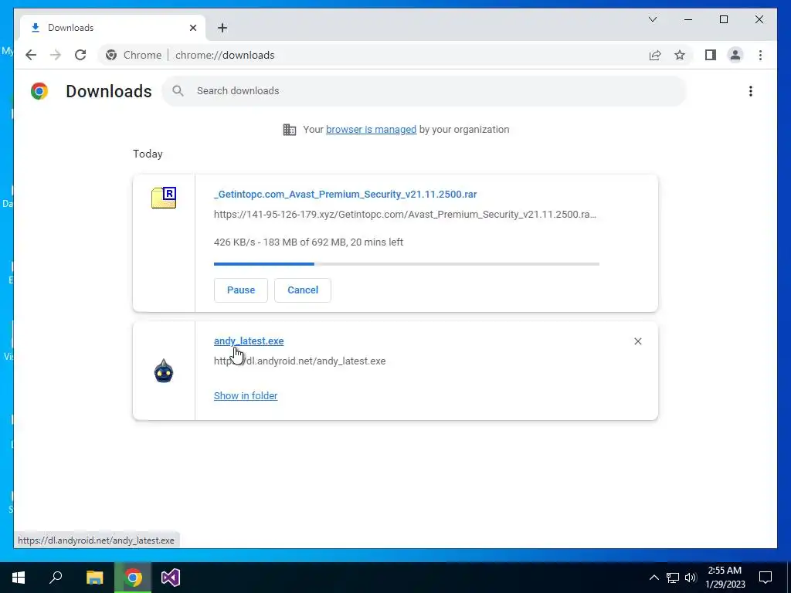
Task: Close the Downloads tab
Action: coord(192,28)
